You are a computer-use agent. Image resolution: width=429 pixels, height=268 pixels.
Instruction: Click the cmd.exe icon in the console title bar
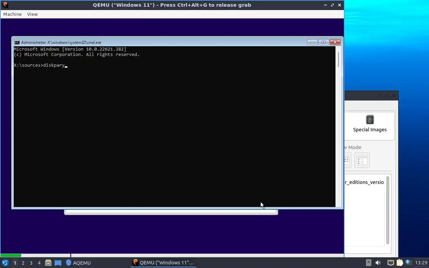coord(17,43)
